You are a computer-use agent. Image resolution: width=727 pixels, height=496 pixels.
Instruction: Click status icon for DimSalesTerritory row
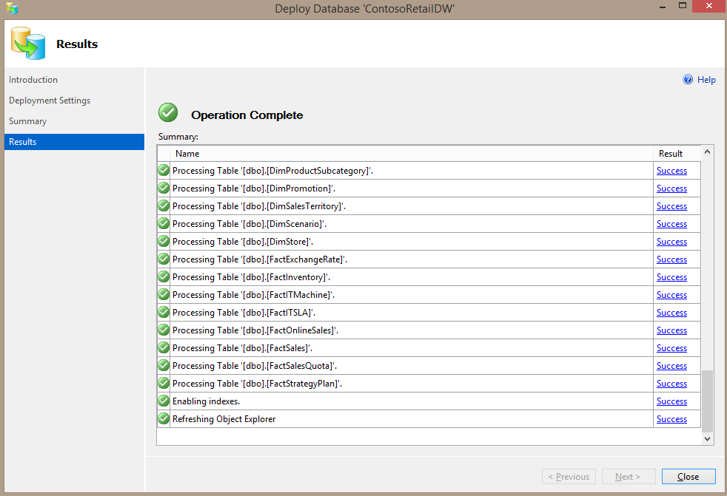[164, 205]
